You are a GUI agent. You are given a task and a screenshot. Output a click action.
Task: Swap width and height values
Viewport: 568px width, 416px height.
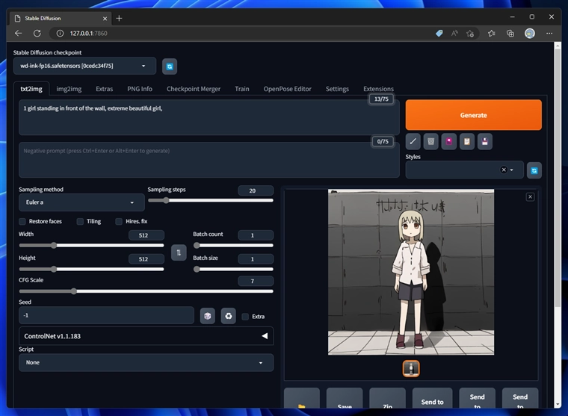tap(179, 252)
